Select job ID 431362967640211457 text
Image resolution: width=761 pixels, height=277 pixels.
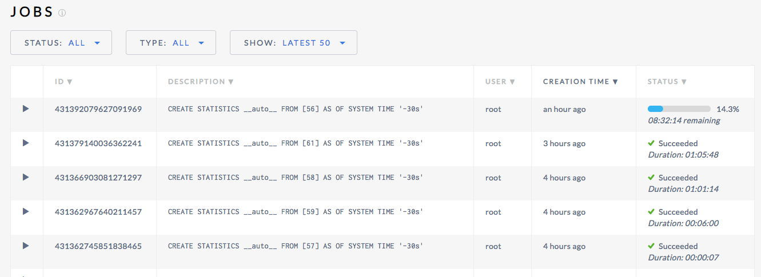98,212
